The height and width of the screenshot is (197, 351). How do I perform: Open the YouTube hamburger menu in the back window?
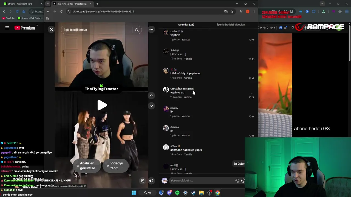[x=7, y=28]
